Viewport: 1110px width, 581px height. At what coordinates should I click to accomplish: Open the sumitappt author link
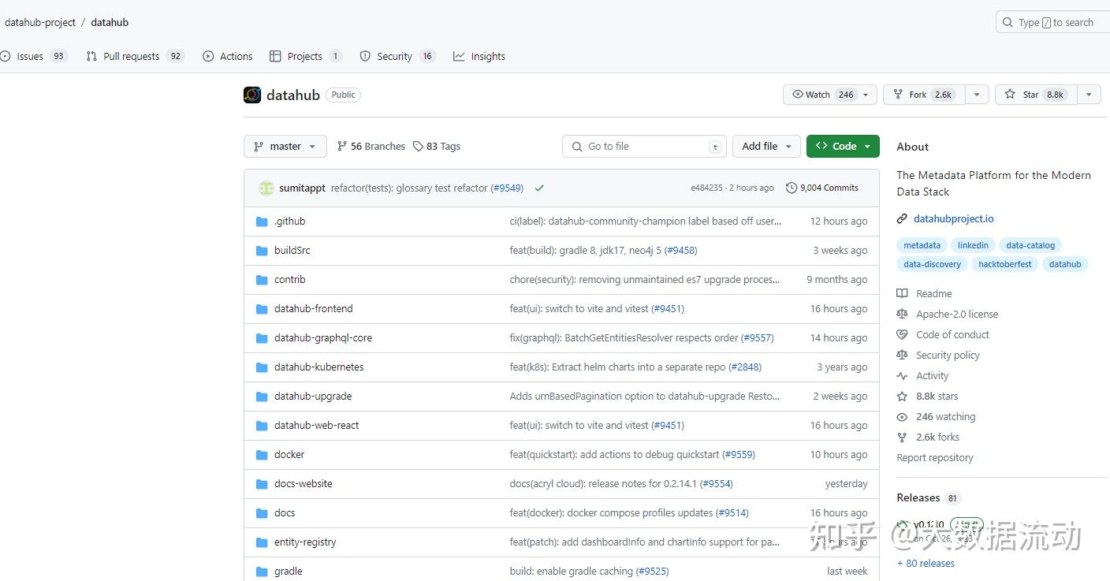pos(302,188)
